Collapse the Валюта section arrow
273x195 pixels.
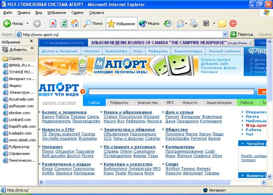[x=242, y=176]
